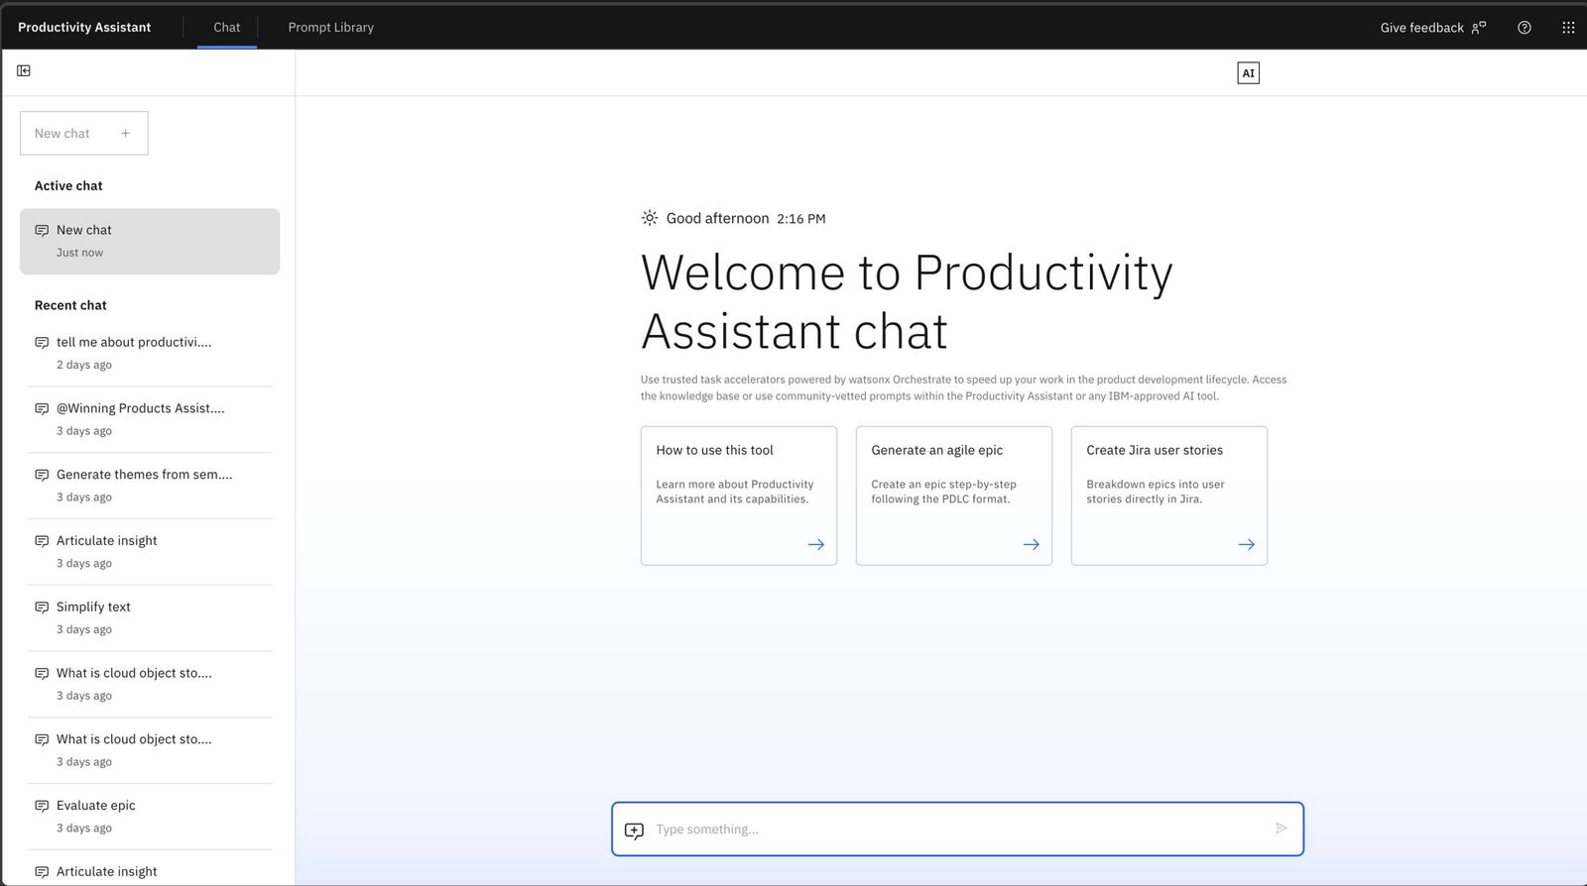The height and width of the screenshot is (886, 1587).
Task: Click the sun icon beside Good afternoon
Action: pyautogui.click(x=650, y=218)
